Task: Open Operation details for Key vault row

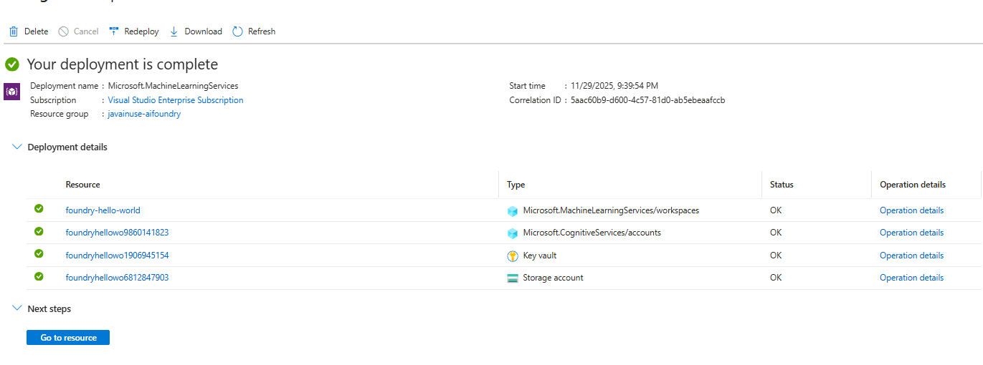Action: click(x=911, y=255)
